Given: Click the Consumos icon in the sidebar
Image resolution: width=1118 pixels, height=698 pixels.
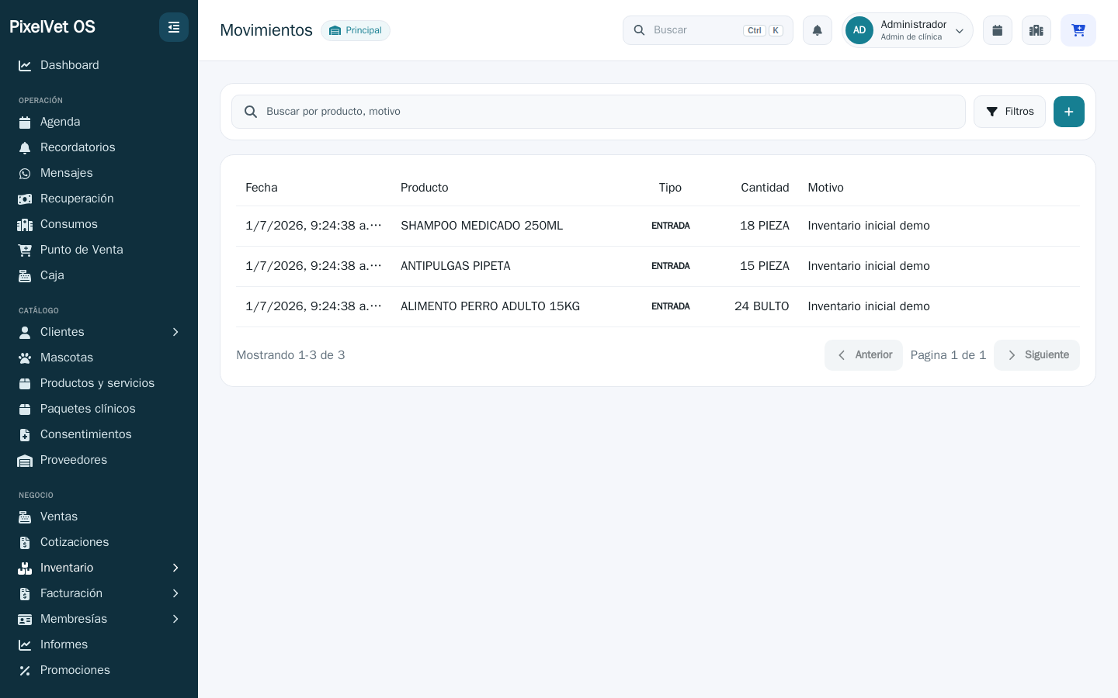Looking at the screenshot, I should click(25, 225).
